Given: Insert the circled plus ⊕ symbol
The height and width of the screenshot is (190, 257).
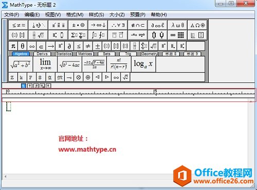Looking at the screenshot, I should click(88, 77).
